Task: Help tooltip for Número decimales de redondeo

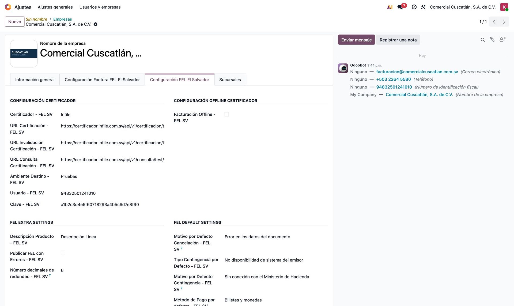Action: tap(50, 275)
